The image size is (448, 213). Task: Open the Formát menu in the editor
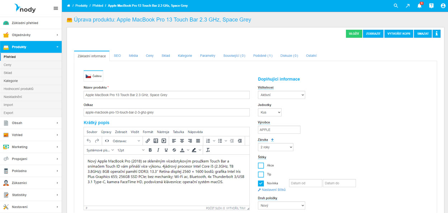(148, 132)
